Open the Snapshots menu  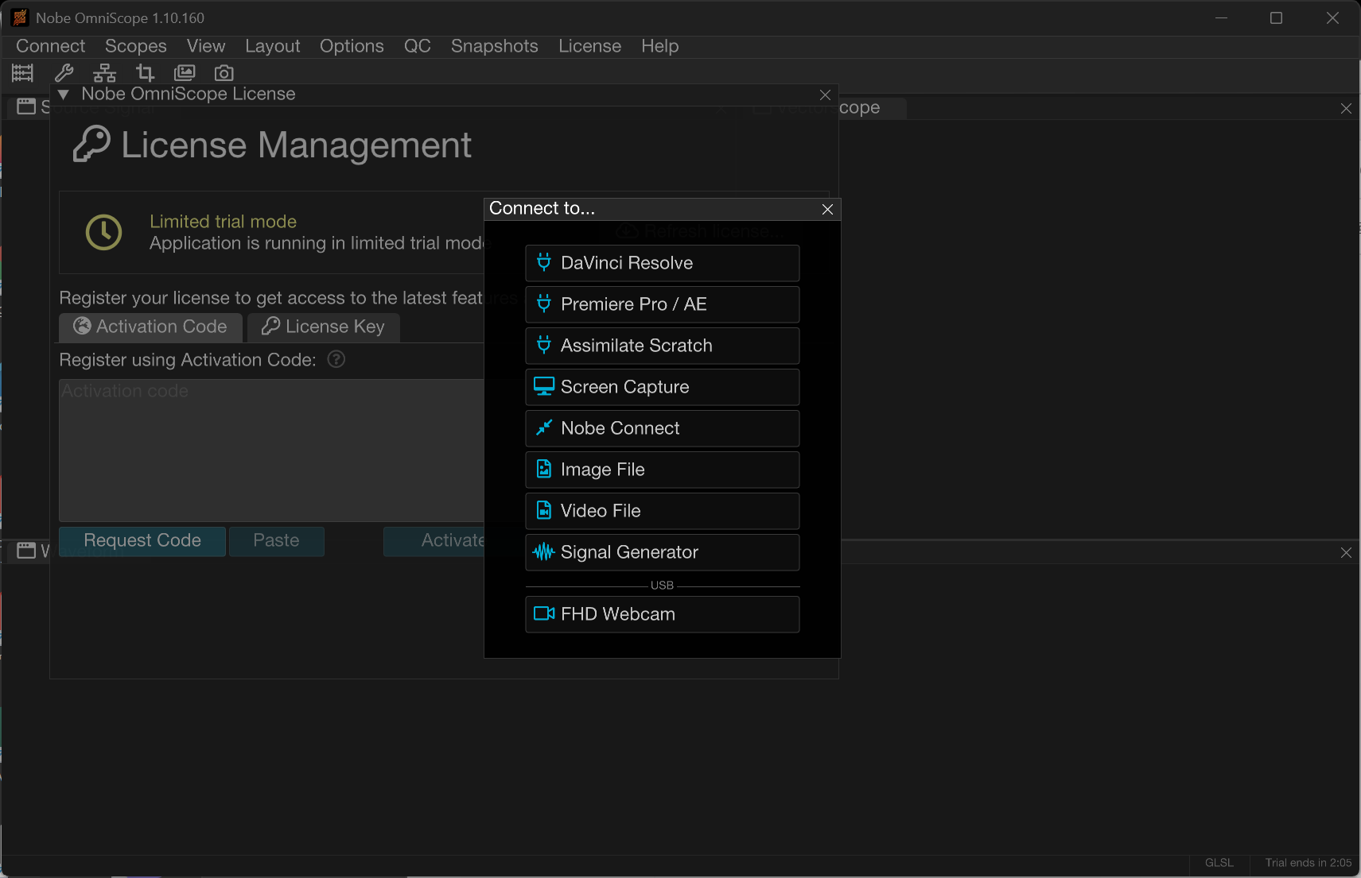point(495,46)
